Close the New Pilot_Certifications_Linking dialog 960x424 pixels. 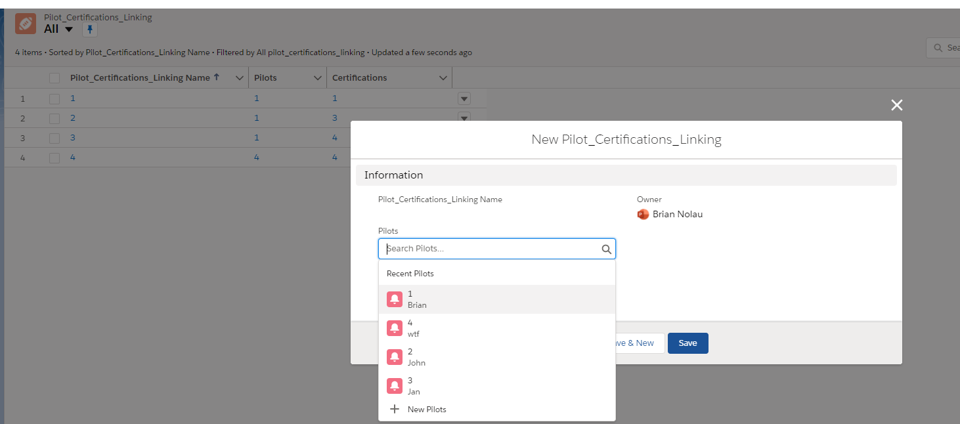896,105
